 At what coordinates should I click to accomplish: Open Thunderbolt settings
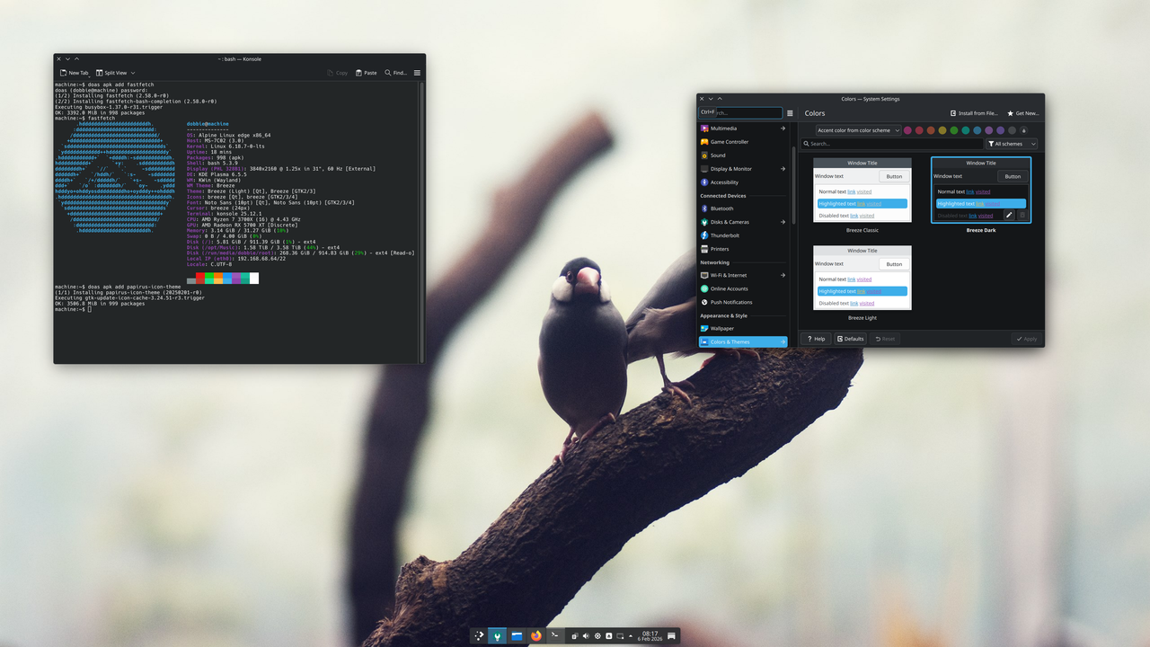[743, 235]
